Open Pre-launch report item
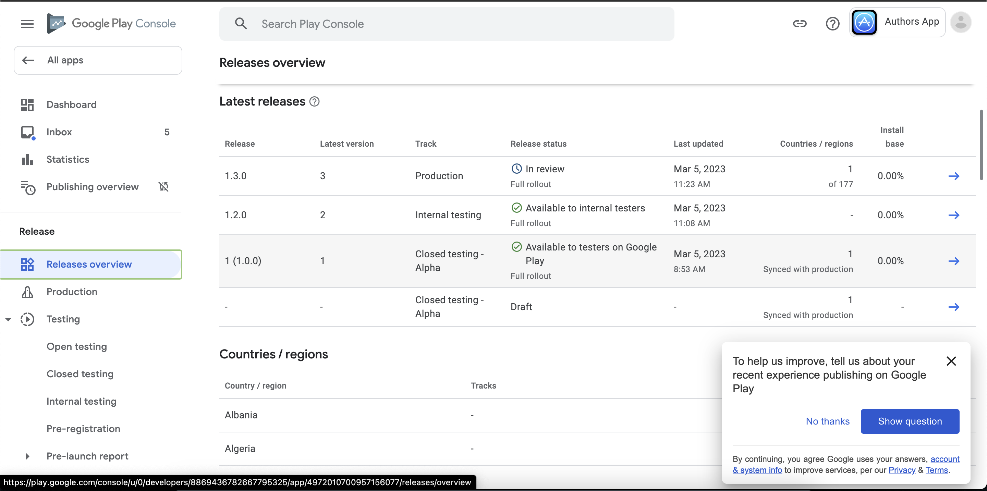The width and height of the screenshot is (987, 491). 87,456
